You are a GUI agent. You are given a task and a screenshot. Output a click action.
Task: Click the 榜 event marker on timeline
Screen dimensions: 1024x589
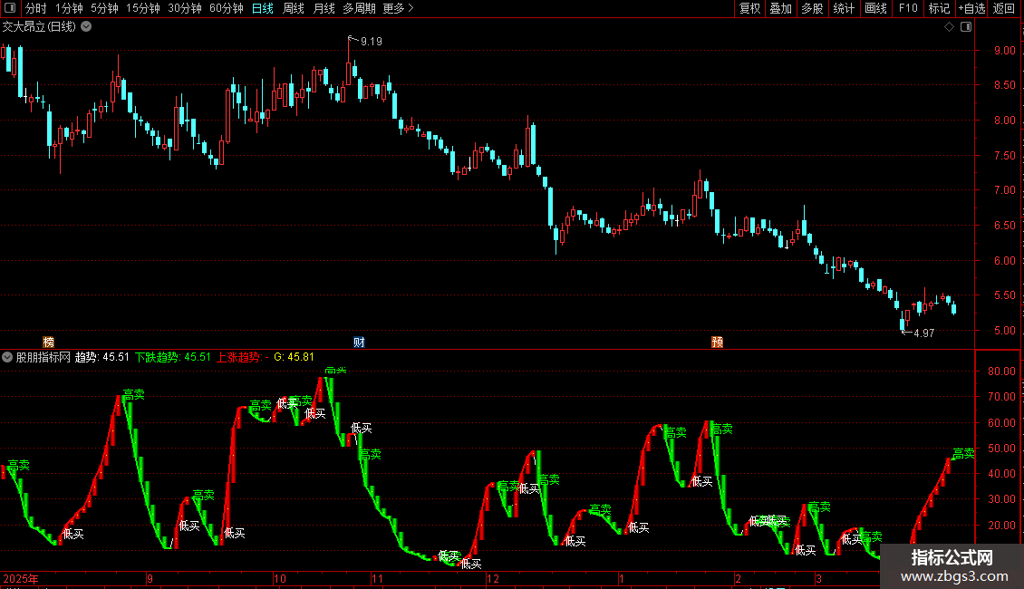click(48, 343)
